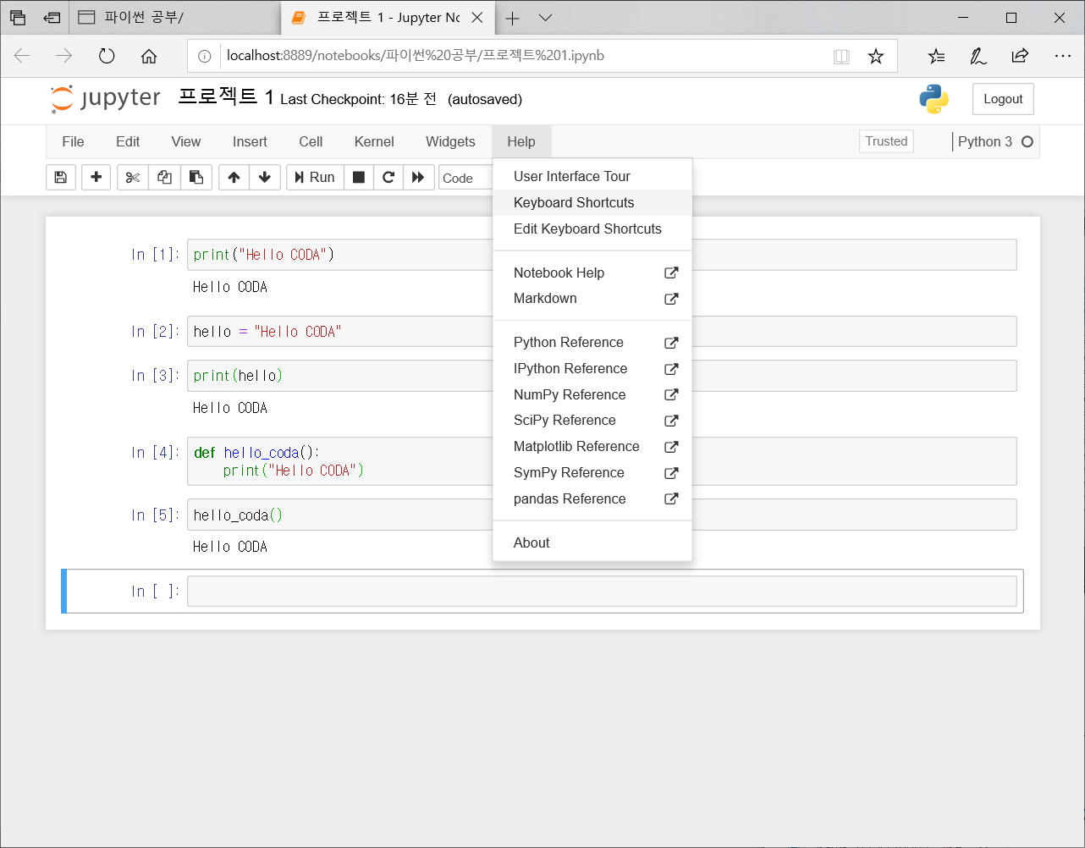Add notes with pen icon
Image resolution: width=1085 pixels, height=848 pixels.
(x=978, y=57)
